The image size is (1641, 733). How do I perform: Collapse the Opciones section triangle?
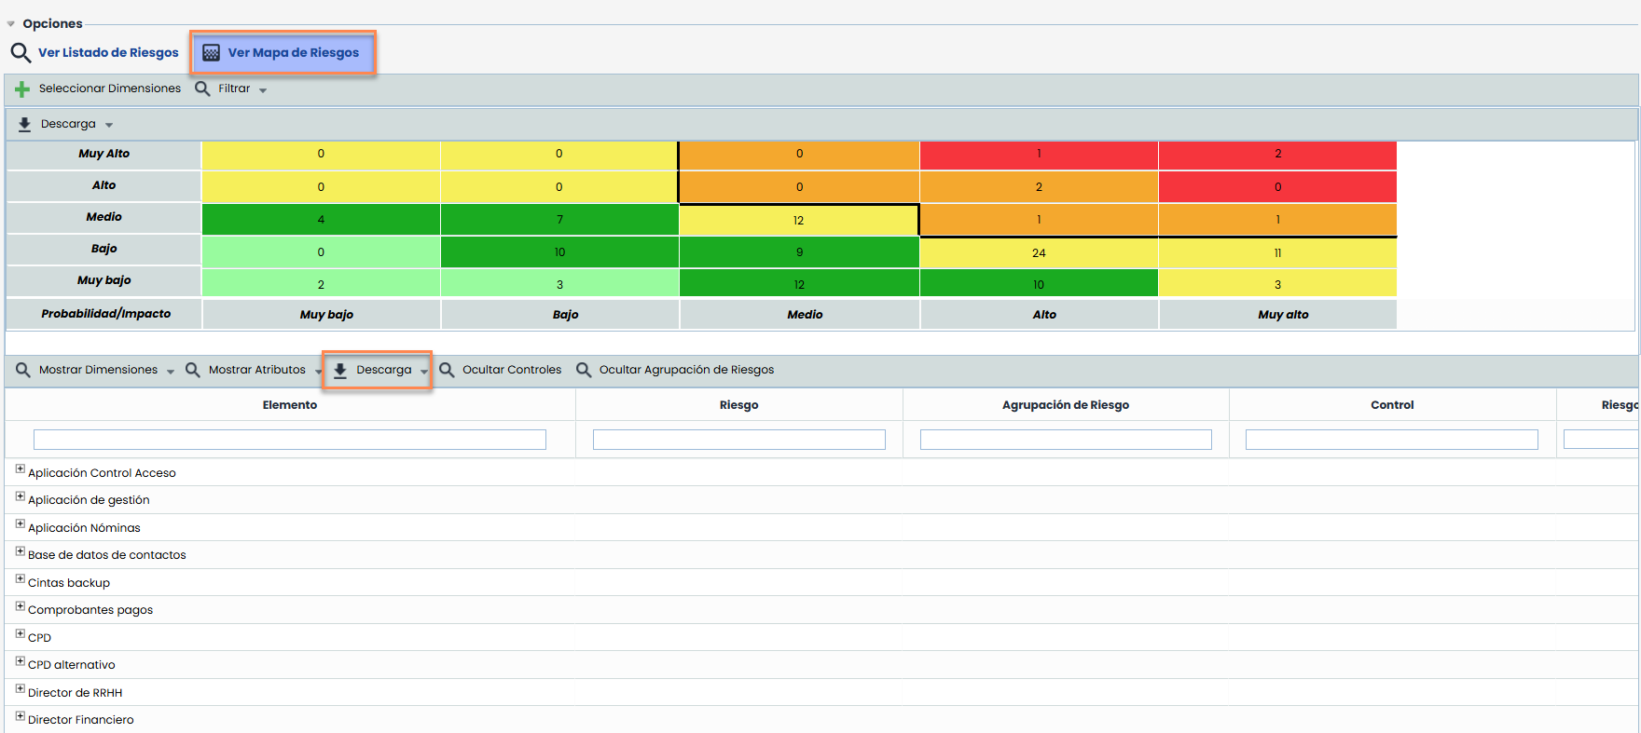pyautogui.click(x=11, y=24)
